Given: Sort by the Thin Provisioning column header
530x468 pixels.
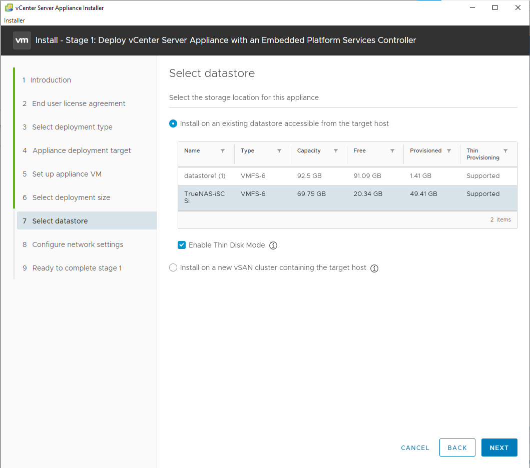Looking at the screenshot, I should click(482, 154).
